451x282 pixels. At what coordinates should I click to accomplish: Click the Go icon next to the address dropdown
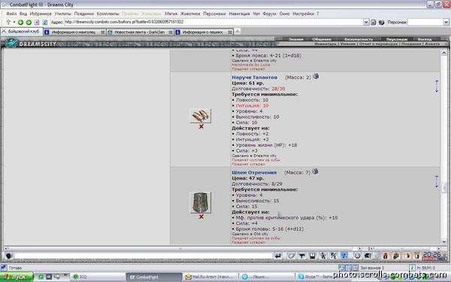[374, 22]
